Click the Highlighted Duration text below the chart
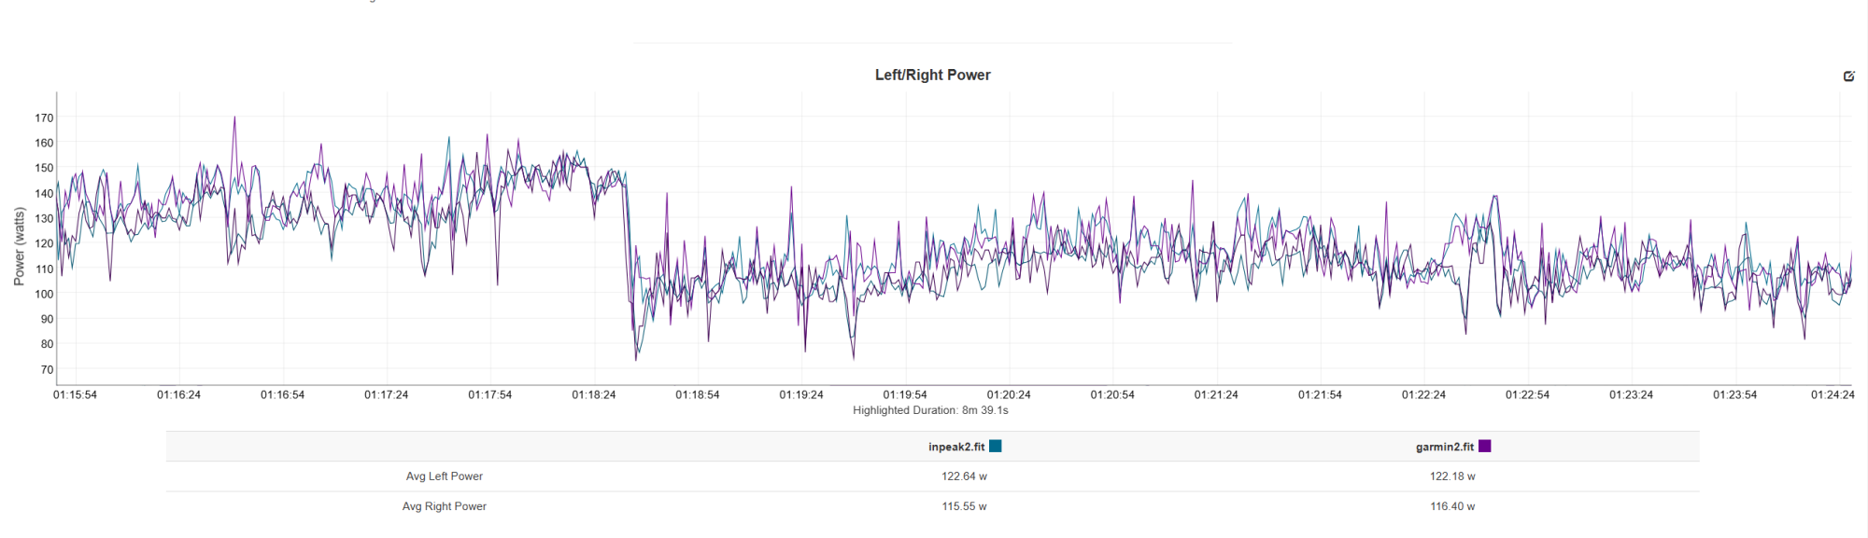The width and height of the screenshot is (1868, 538). [x=930, y=410]
